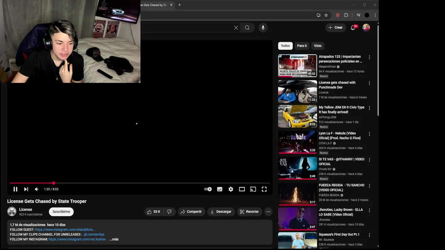Open the player settings gear
Viewport: 445px width, 250px height.
231,189
